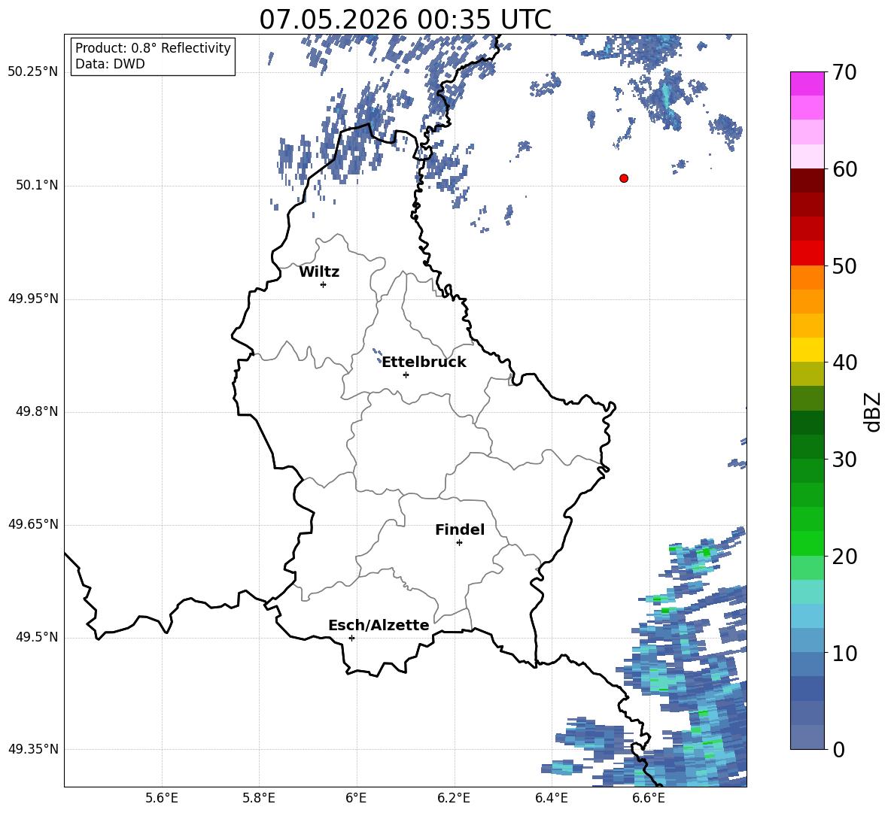Viewport: 891px width, 813px height.
Task: Click the Product 0.8° Reflectivity info box
Action: pos(153,56)
